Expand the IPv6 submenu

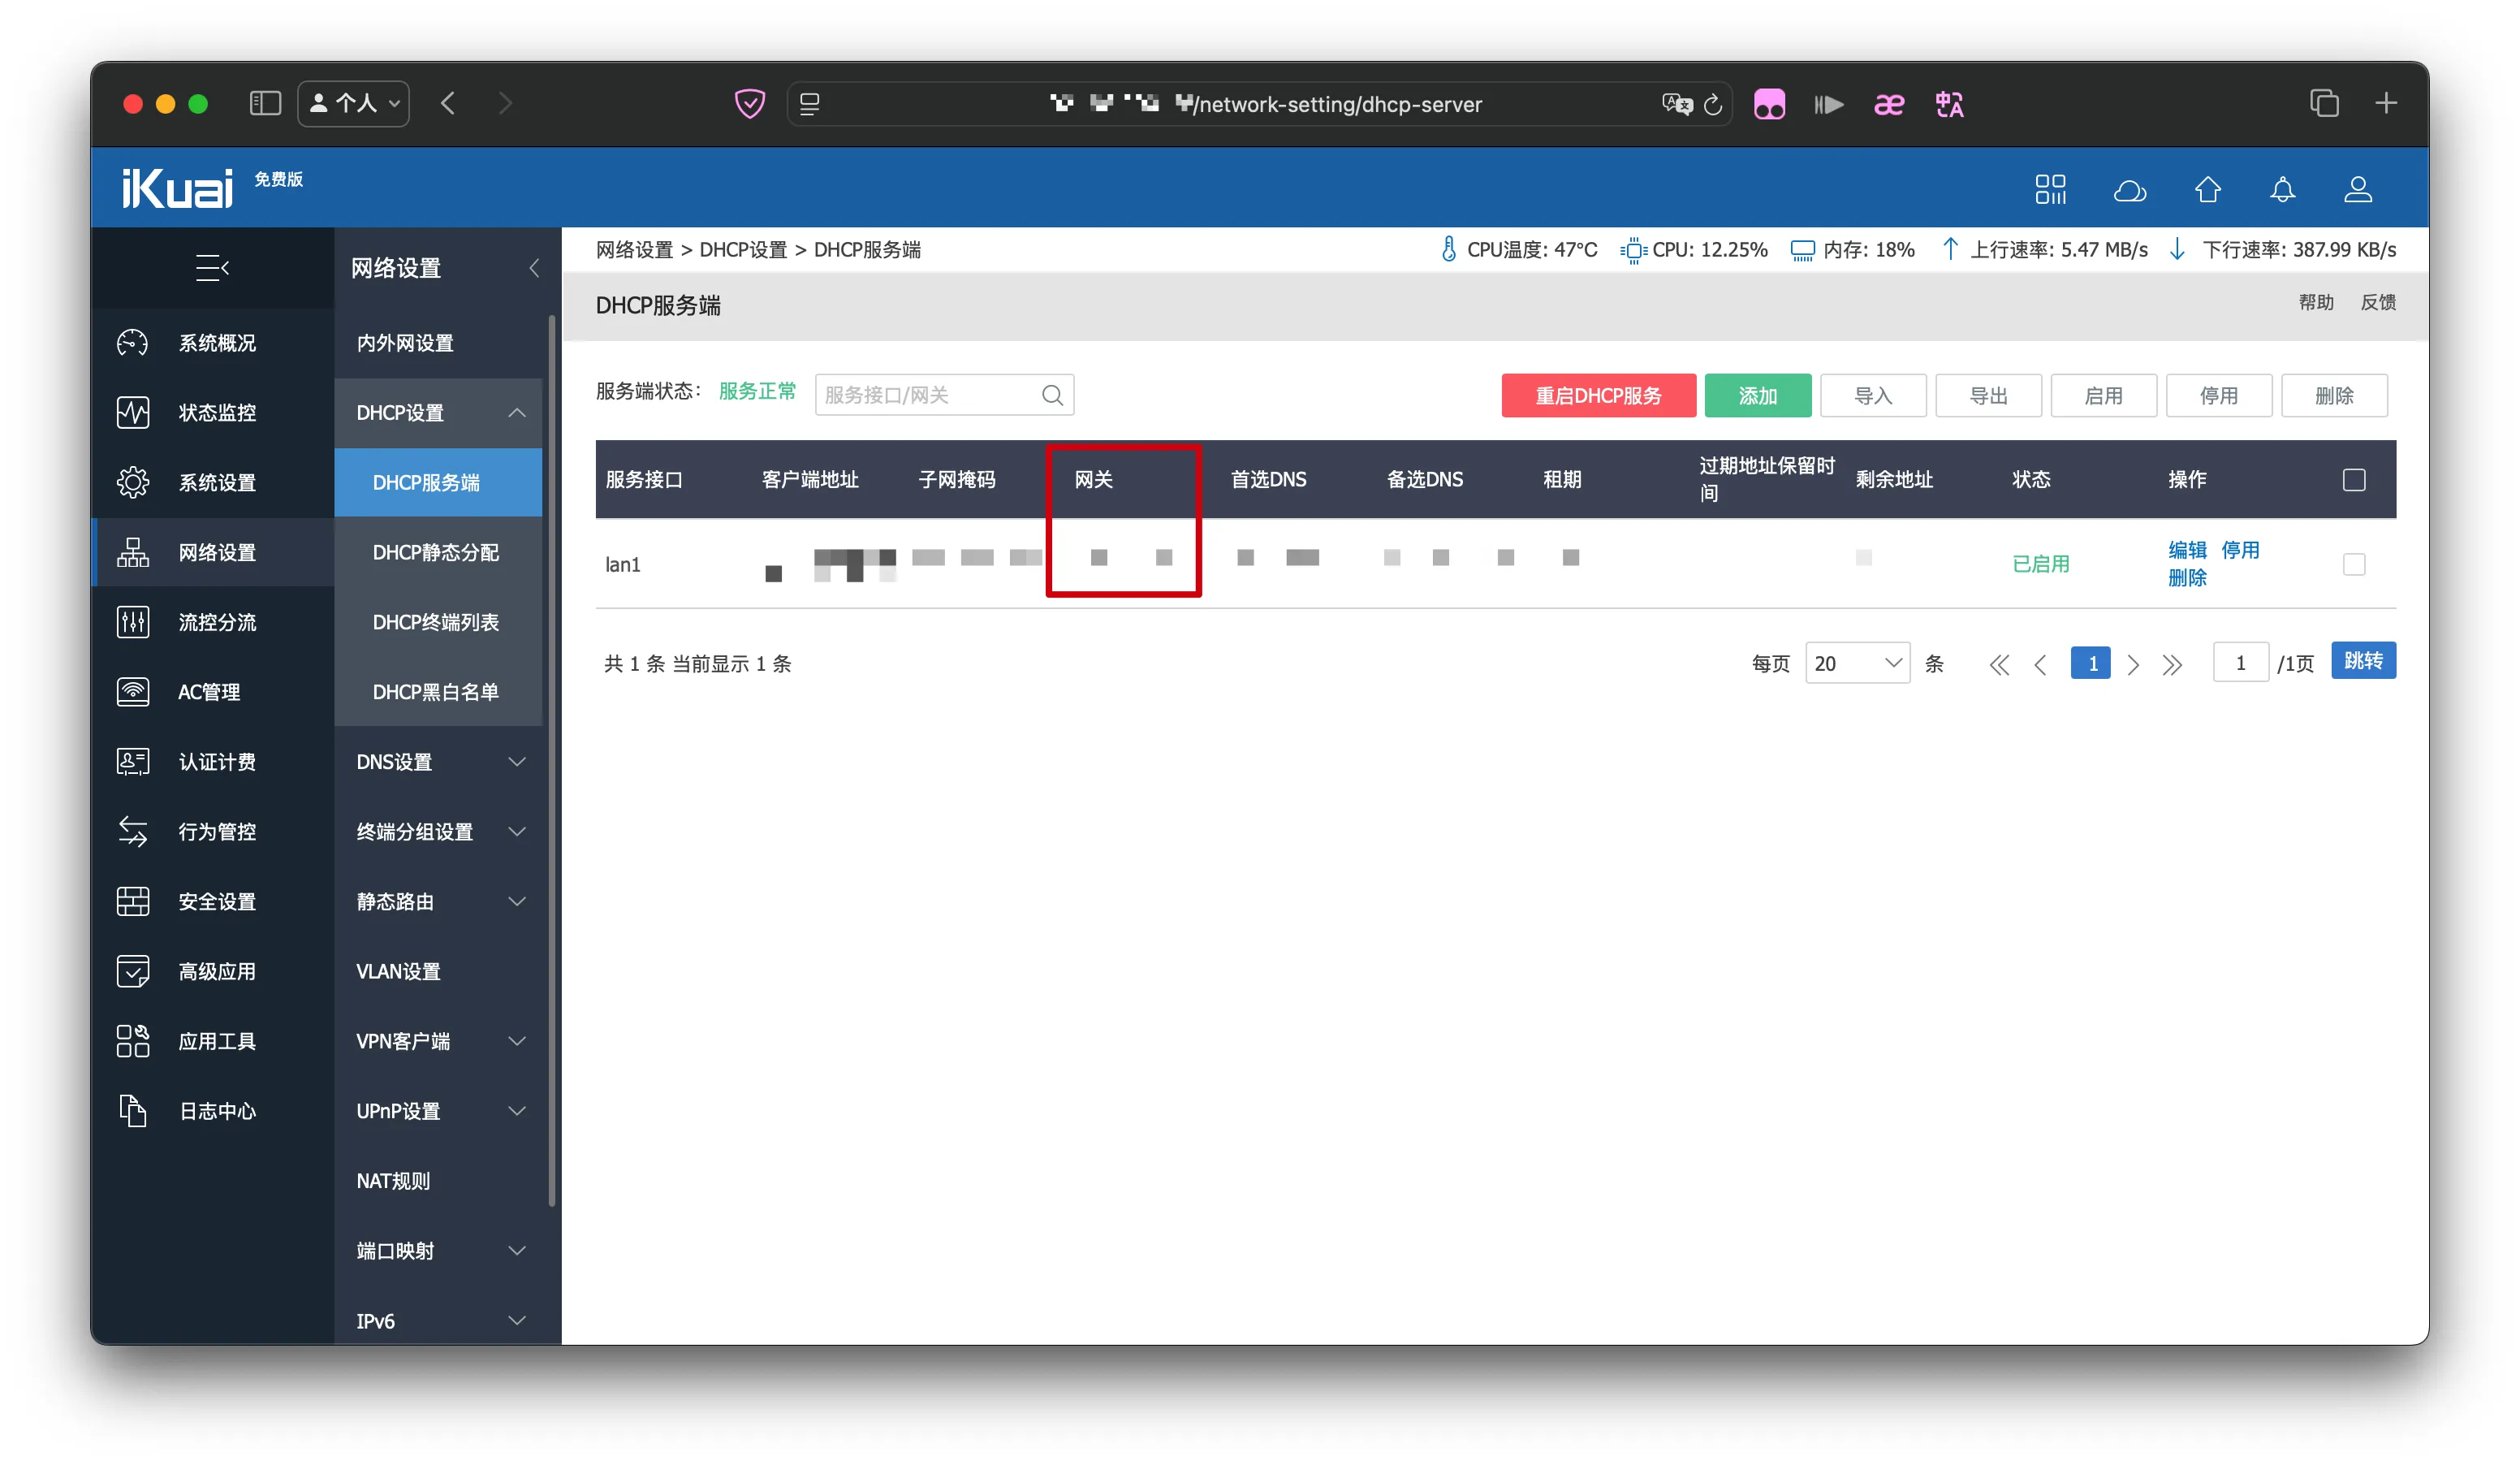tap(517, 1321)
